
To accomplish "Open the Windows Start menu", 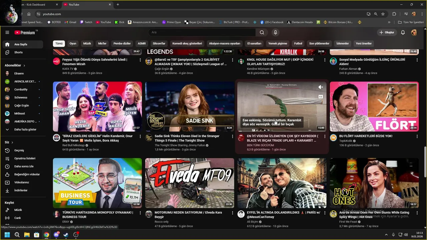I will pos(7,235).
